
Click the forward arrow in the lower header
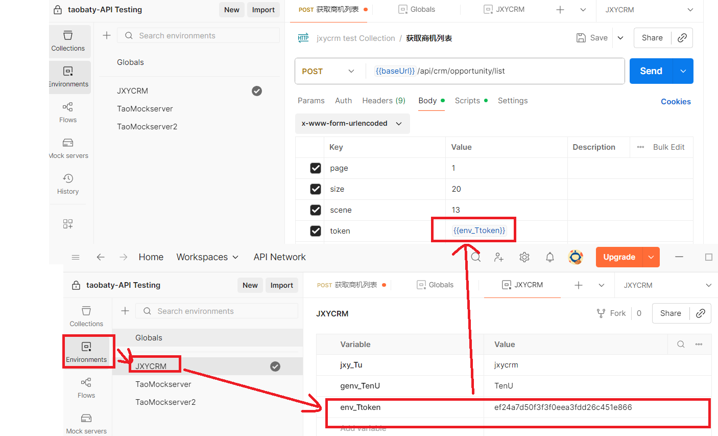124,257
